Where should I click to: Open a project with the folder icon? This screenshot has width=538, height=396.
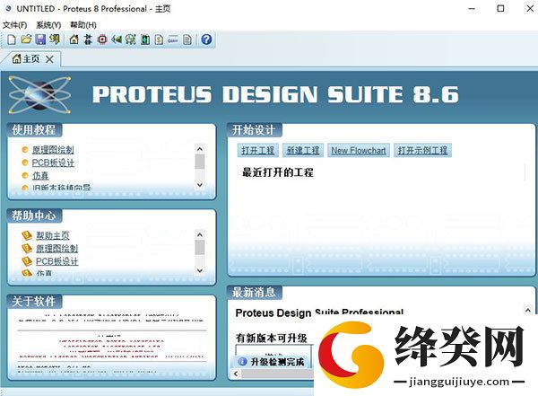click(26, 40)
